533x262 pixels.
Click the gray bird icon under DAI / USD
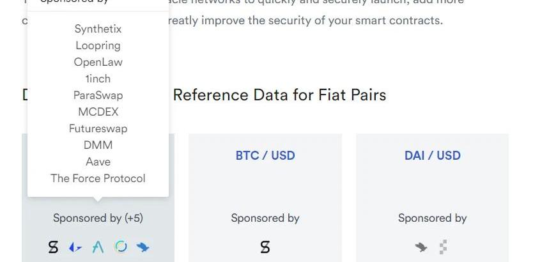[421, 247]
